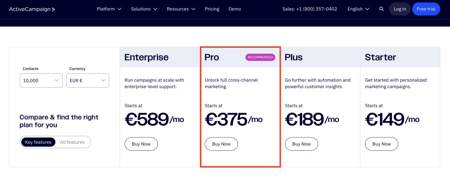Expand the Platform menu
450x184 pixels.
[109, 9]
